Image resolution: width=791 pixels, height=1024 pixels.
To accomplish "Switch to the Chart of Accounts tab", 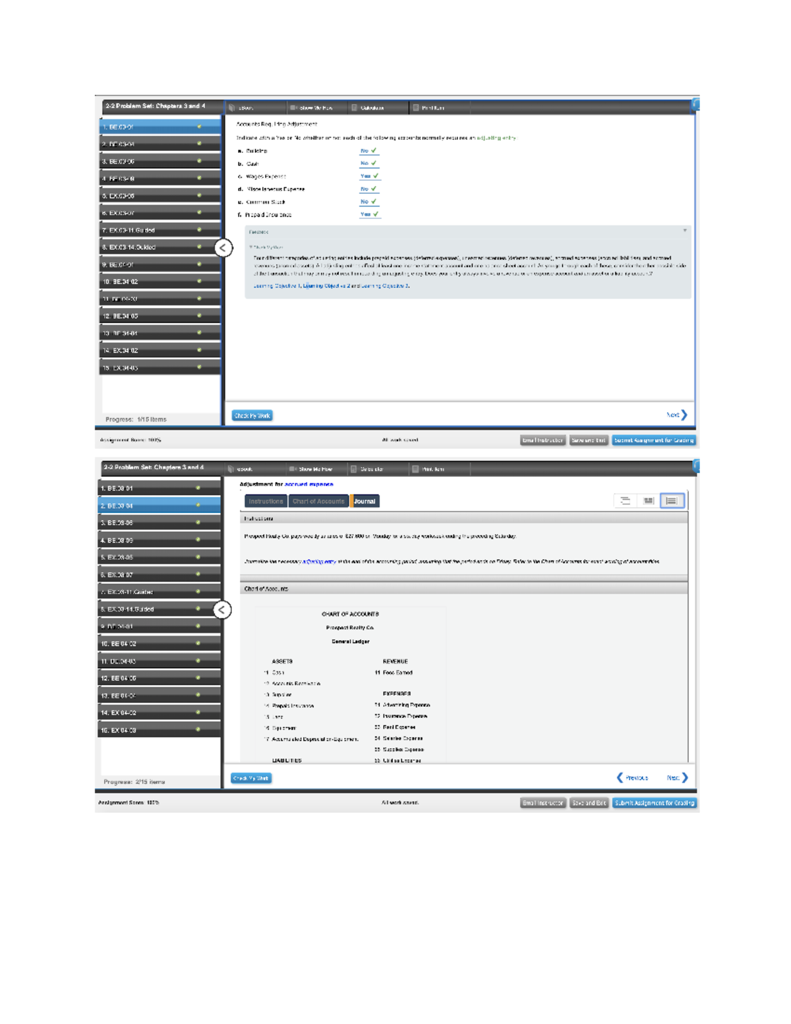I will coord(318,501).
